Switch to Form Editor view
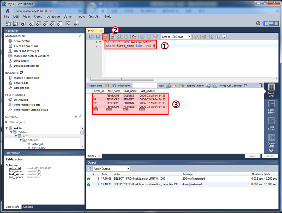 271,107
